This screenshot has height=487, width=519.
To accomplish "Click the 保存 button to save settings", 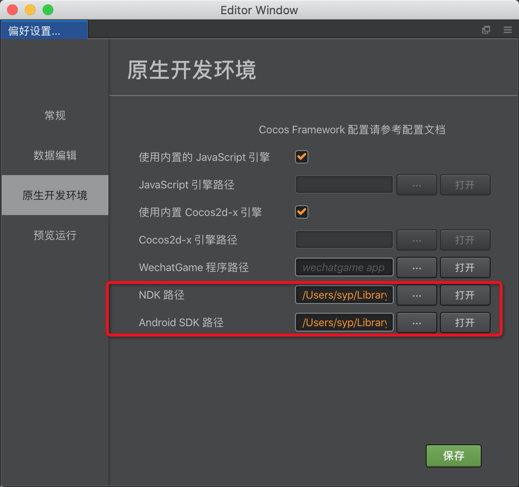I will [x=453, y=456].
